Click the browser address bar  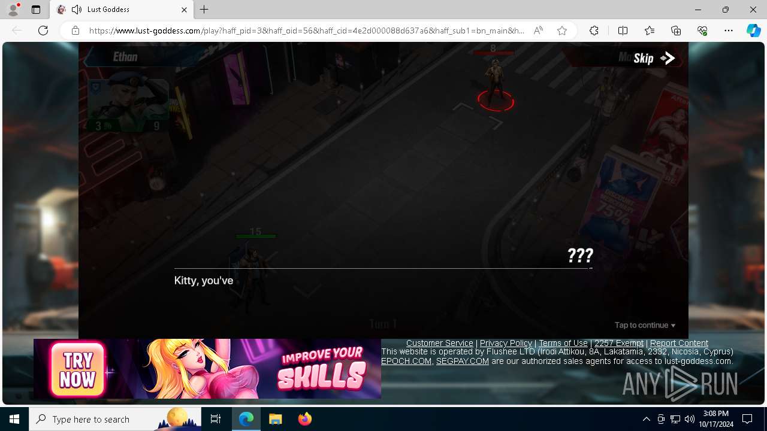pos(306,31)
